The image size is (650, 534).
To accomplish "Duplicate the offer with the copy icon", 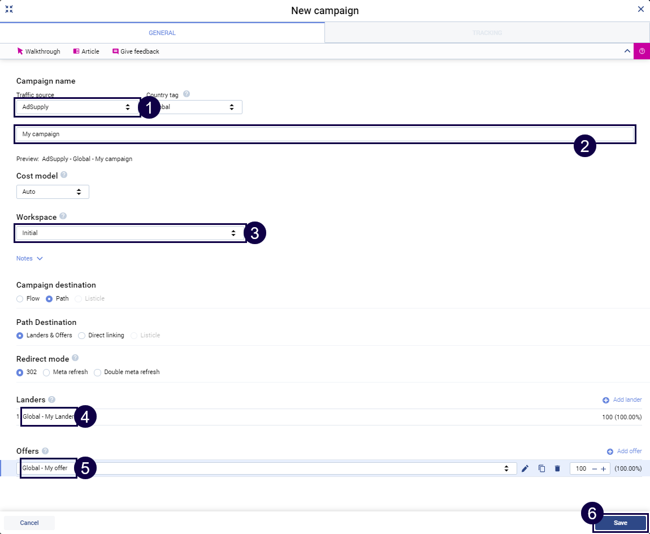I will point(541,468).
